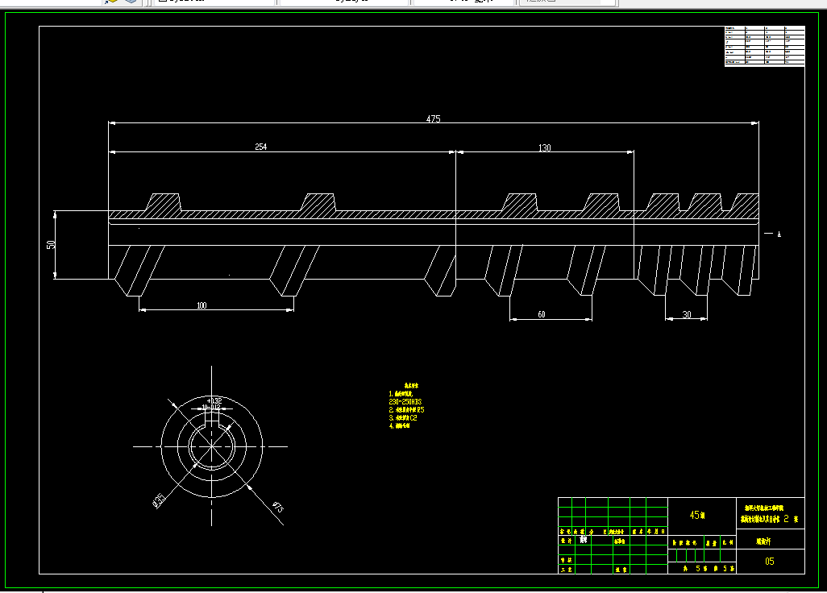This screenshot has height=593, width=827.
Task: Select the φ35 diameter leader label
Action: (x=159, y=500)
